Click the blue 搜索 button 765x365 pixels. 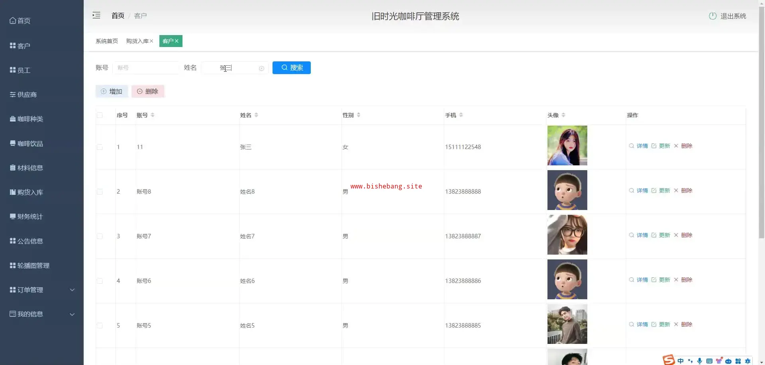pyautogui.click(x=291, y=68)
